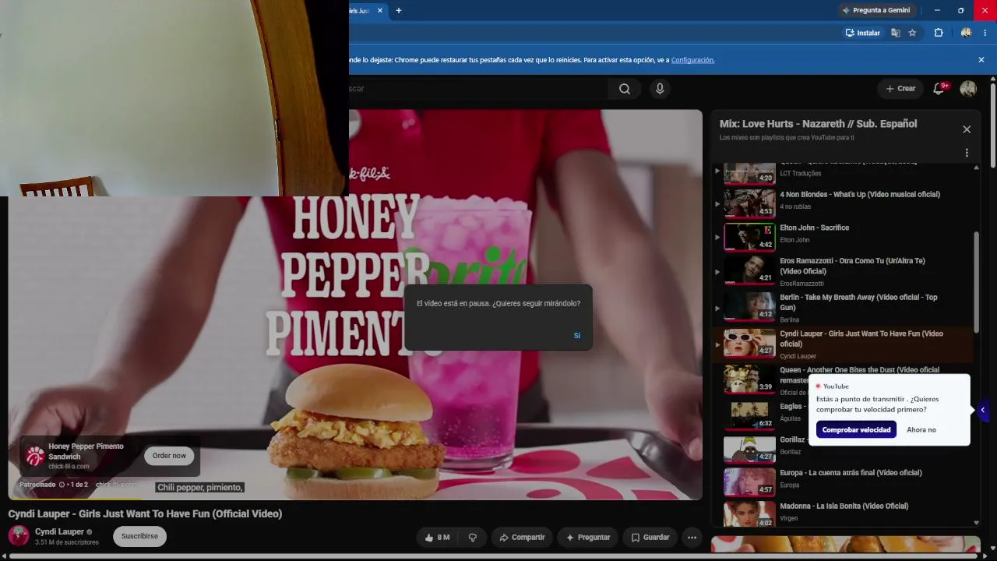Image resolution: width=997 pixels, height=561 pixels.
Task: Click Order now on the ad
Action: click(169, 456)
